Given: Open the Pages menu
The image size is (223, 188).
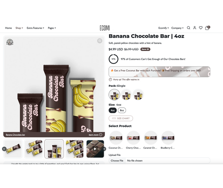Looking at the screenshot, I should [52, 28].
